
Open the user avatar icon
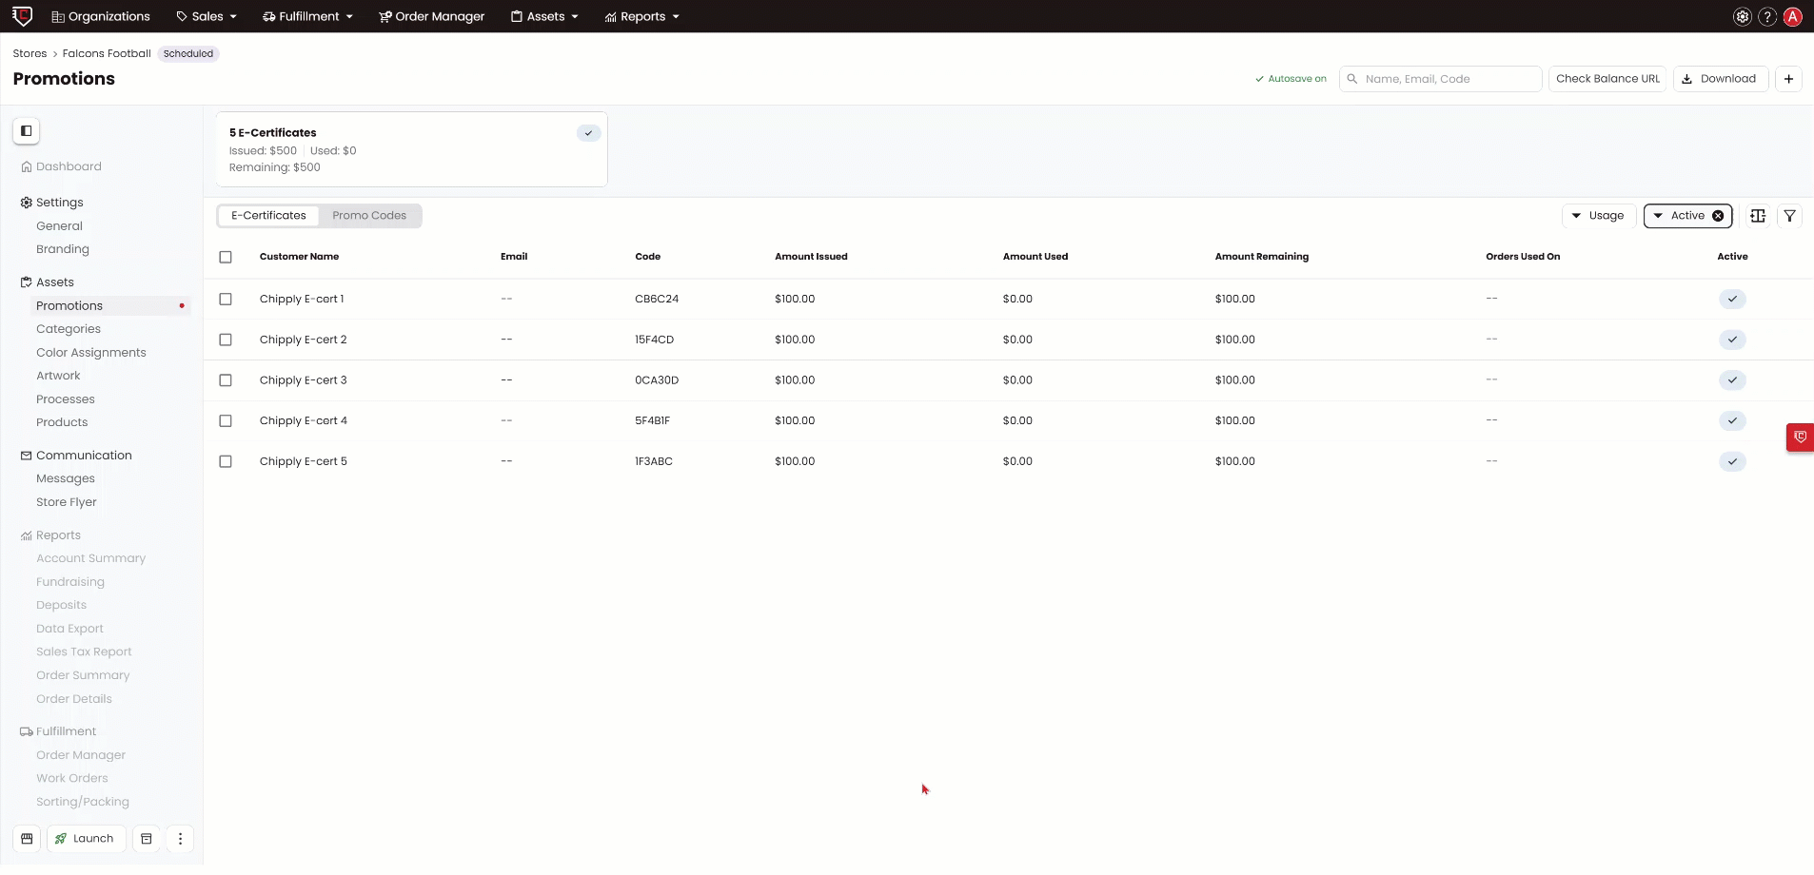pyautogui.click(x=1793, y=16)
